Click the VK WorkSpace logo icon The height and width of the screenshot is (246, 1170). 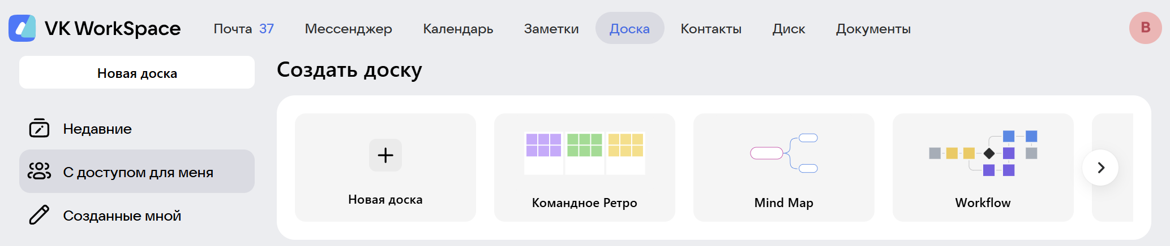(x=22, y=28)
